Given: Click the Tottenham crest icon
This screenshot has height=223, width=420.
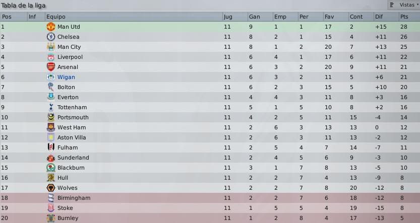Looking at the screenshot, I should 51,107.
